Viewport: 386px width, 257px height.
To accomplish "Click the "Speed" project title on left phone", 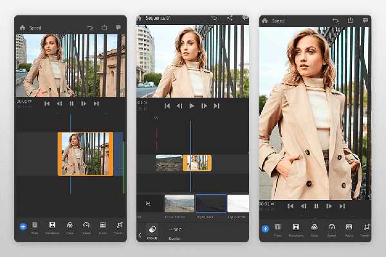I will (x=35, y=28).
